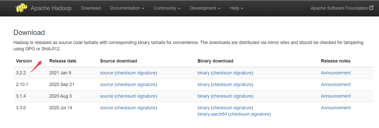Open the binary-aarch64 checksum link
This screenshot has width=379, height=128.
click(x=240, y=114)
